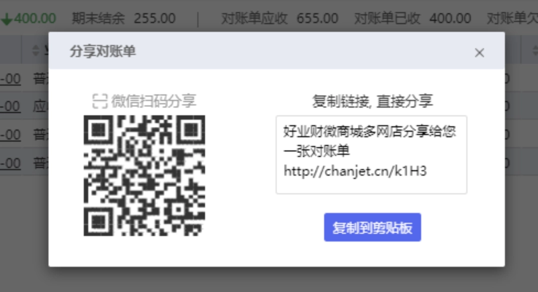
Task: Open the -00 link in the third row
Action: click(x=10, y=135)
